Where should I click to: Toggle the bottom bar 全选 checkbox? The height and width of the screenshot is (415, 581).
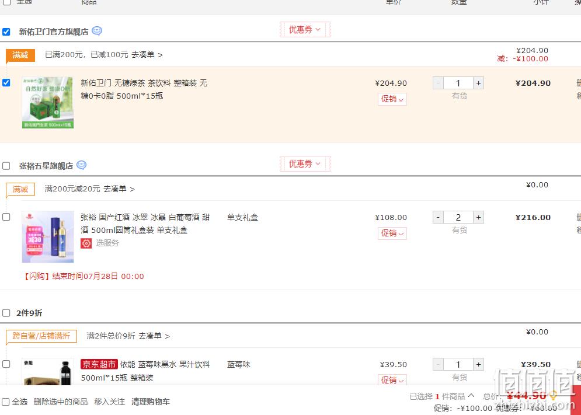(6, 402)
